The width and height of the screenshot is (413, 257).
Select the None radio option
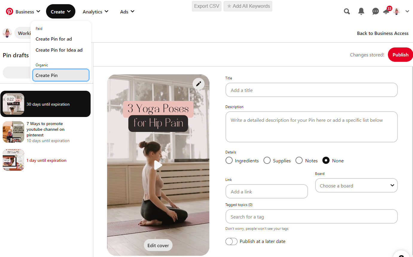[326, 160]
